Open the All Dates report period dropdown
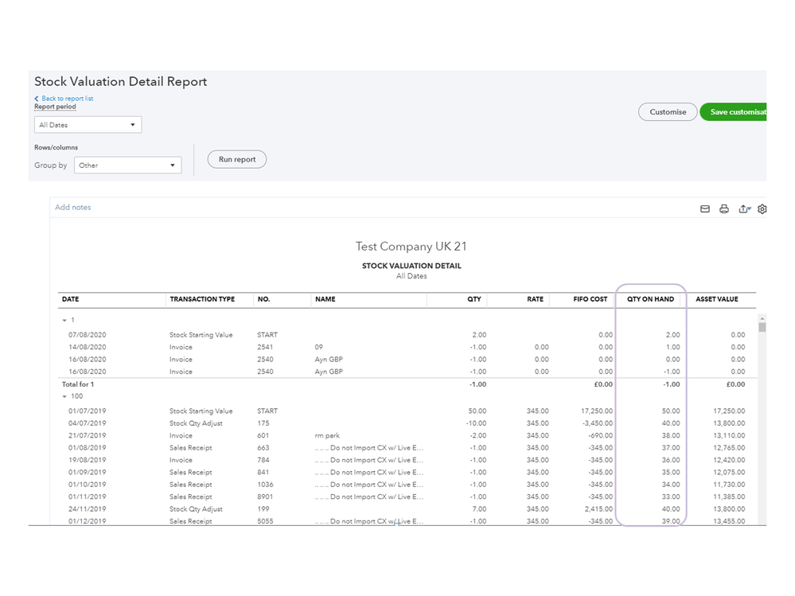795x596 pixels. tap(88, 125)
